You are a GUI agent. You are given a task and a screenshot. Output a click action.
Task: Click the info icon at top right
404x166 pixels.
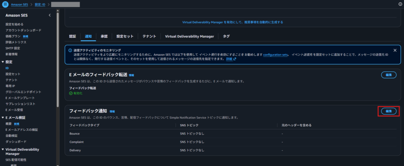point(400,4)
